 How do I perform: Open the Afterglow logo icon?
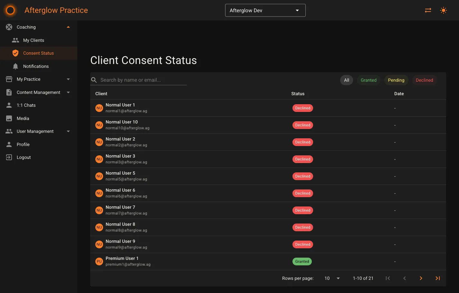[x=10, y=10]
